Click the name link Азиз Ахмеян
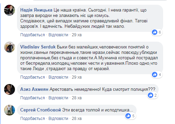Image resolution: width=175 pixels, height=124 pixels. (x=34, y=89)
